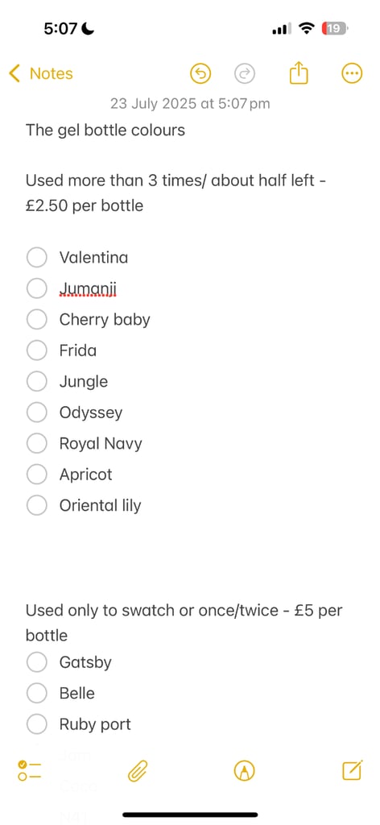Go back using the Notes chevron
Image resolution: width=380 pixels, height=825 pixels.
point(41,73)
